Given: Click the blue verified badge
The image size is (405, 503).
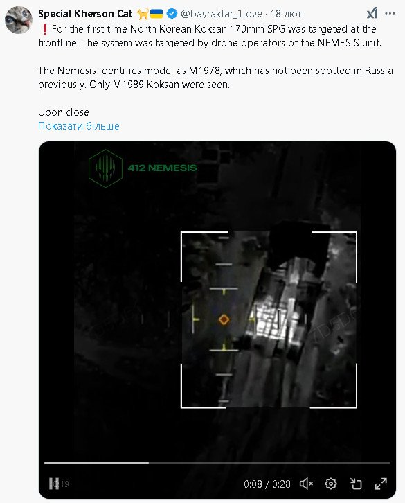Looking at the screenshot, I should click(172, 14).
